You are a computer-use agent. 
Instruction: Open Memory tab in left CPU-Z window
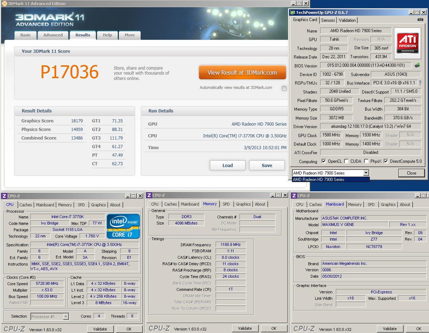pos(65,205)
